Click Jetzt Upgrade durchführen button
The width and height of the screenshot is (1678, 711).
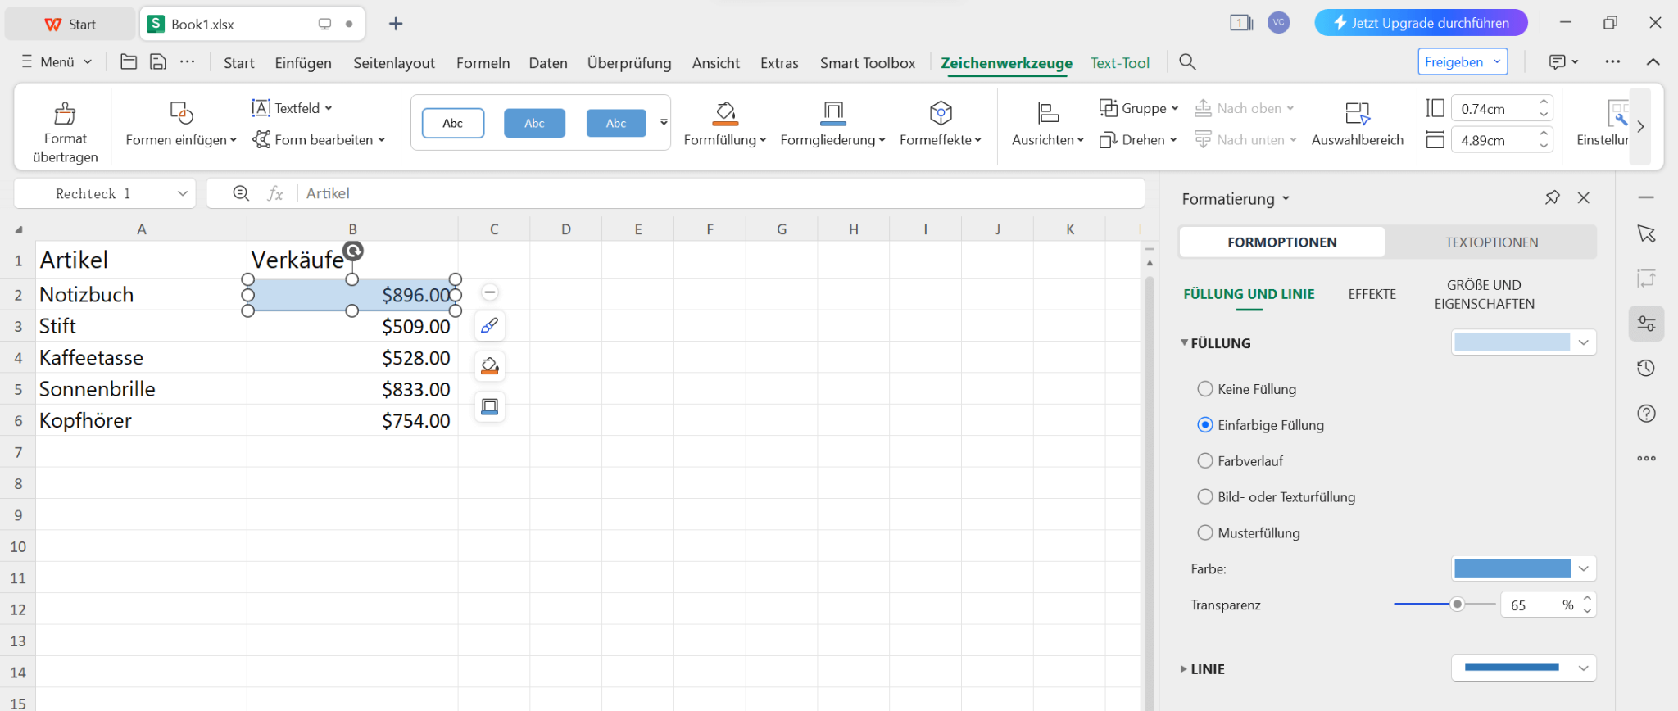[1421, 23]
